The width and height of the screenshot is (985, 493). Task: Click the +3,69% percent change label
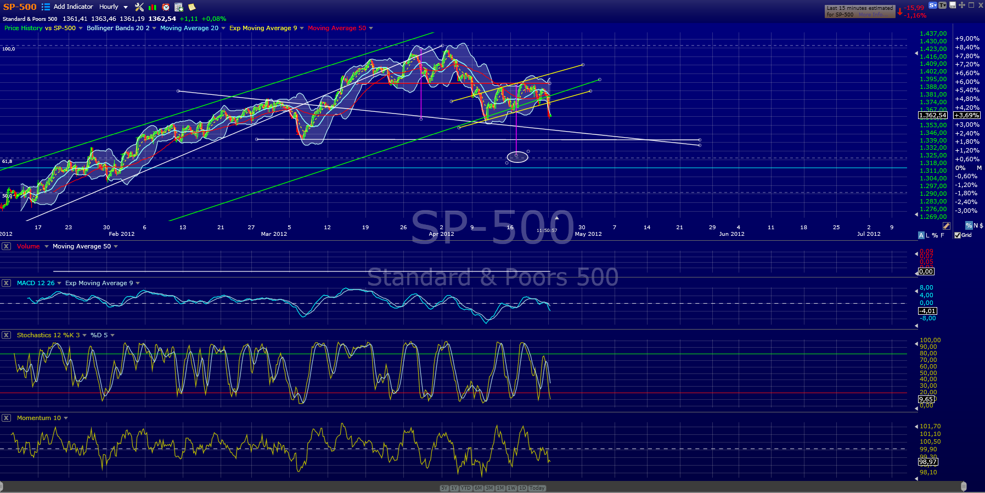967,115
